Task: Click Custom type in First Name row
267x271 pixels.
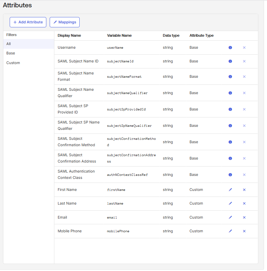Action: point(196,190)
